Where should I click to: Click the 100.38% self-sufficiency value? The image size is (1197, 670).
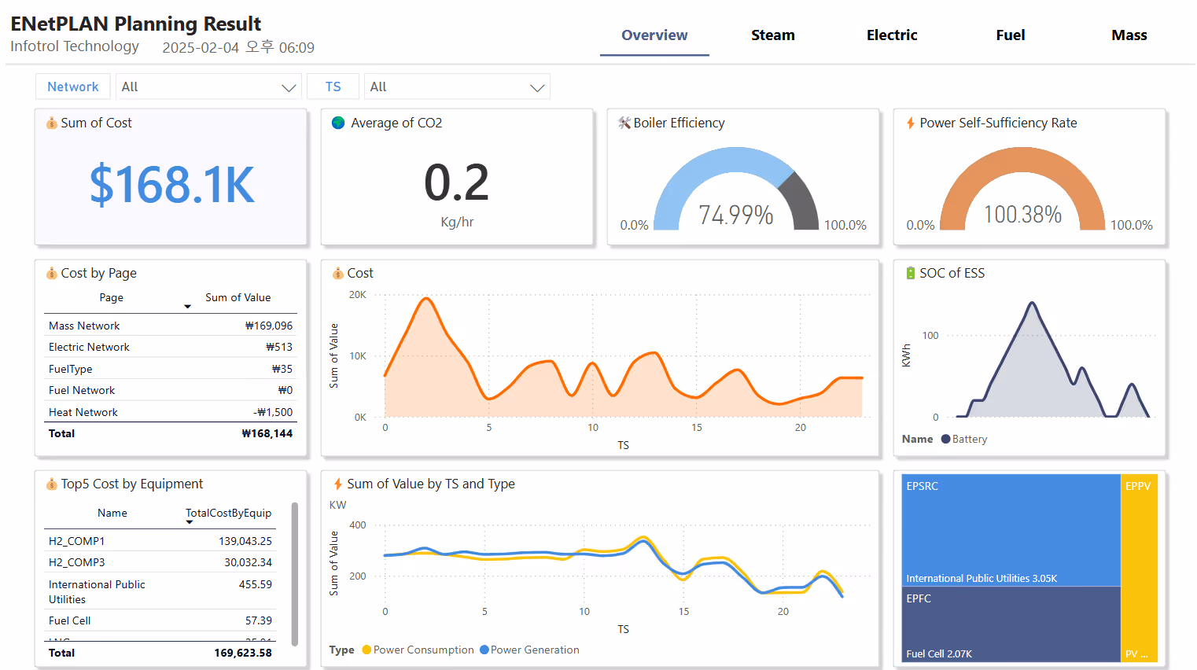(1022, 214)
